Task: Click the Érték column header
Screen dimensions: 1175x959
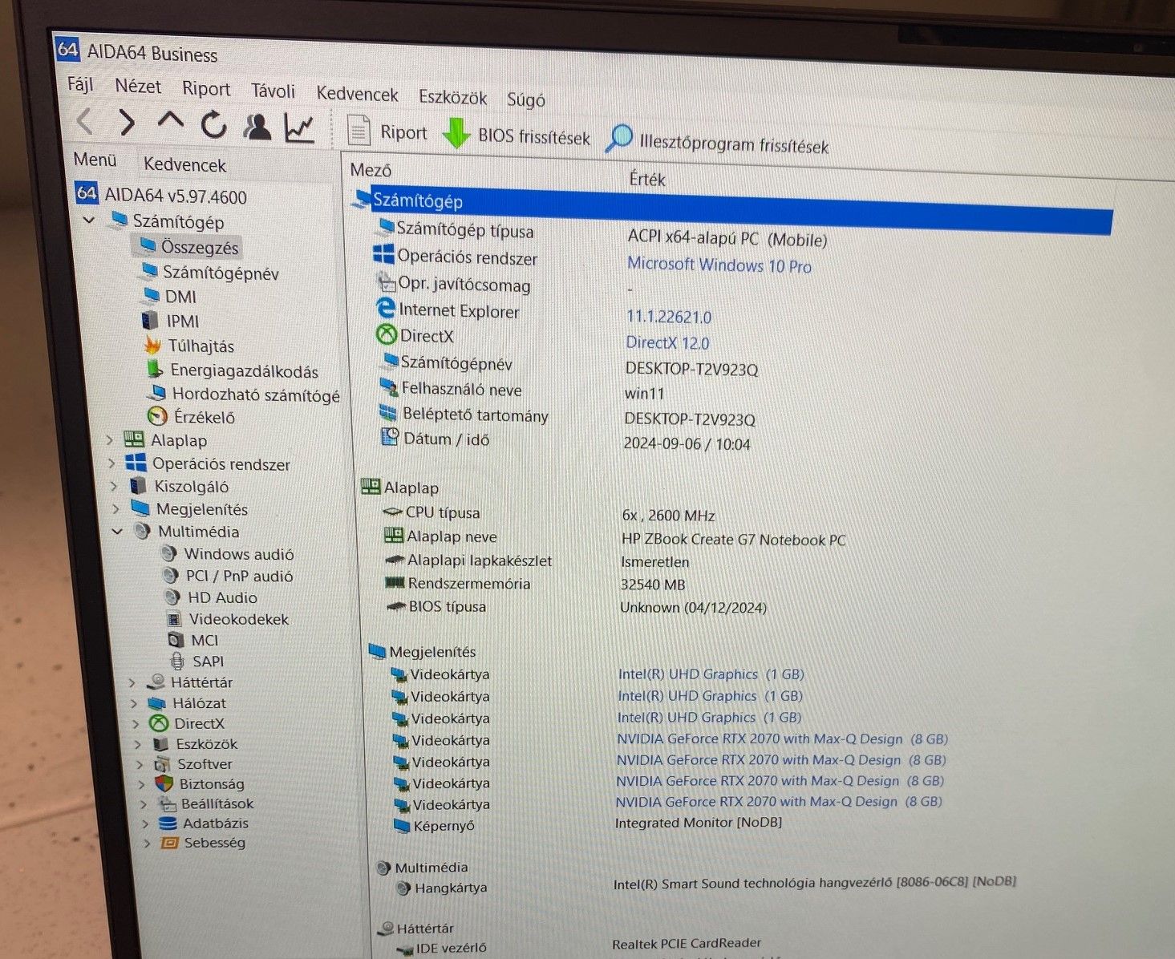Action: [647, 179]
